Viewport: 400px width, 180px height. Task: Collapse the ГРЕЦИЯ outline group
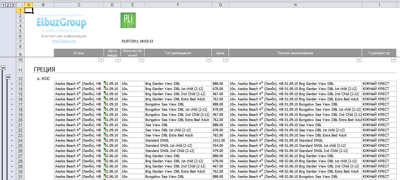click(x=3, y=67)
